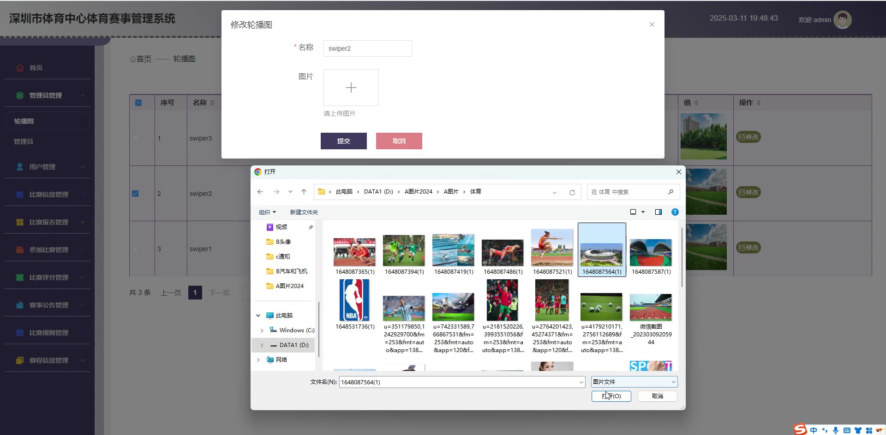
Task: Open the recent locations dropdown arrow
Action: (x=290, y=192)
